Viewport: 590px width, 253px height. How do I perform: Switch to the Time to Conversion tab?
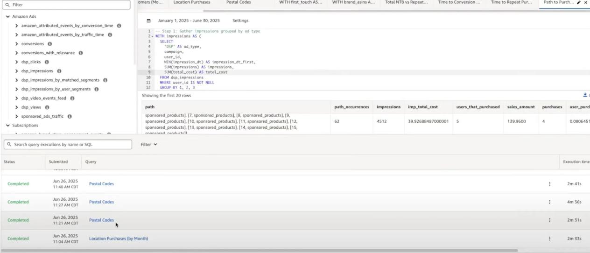(459, 2)
